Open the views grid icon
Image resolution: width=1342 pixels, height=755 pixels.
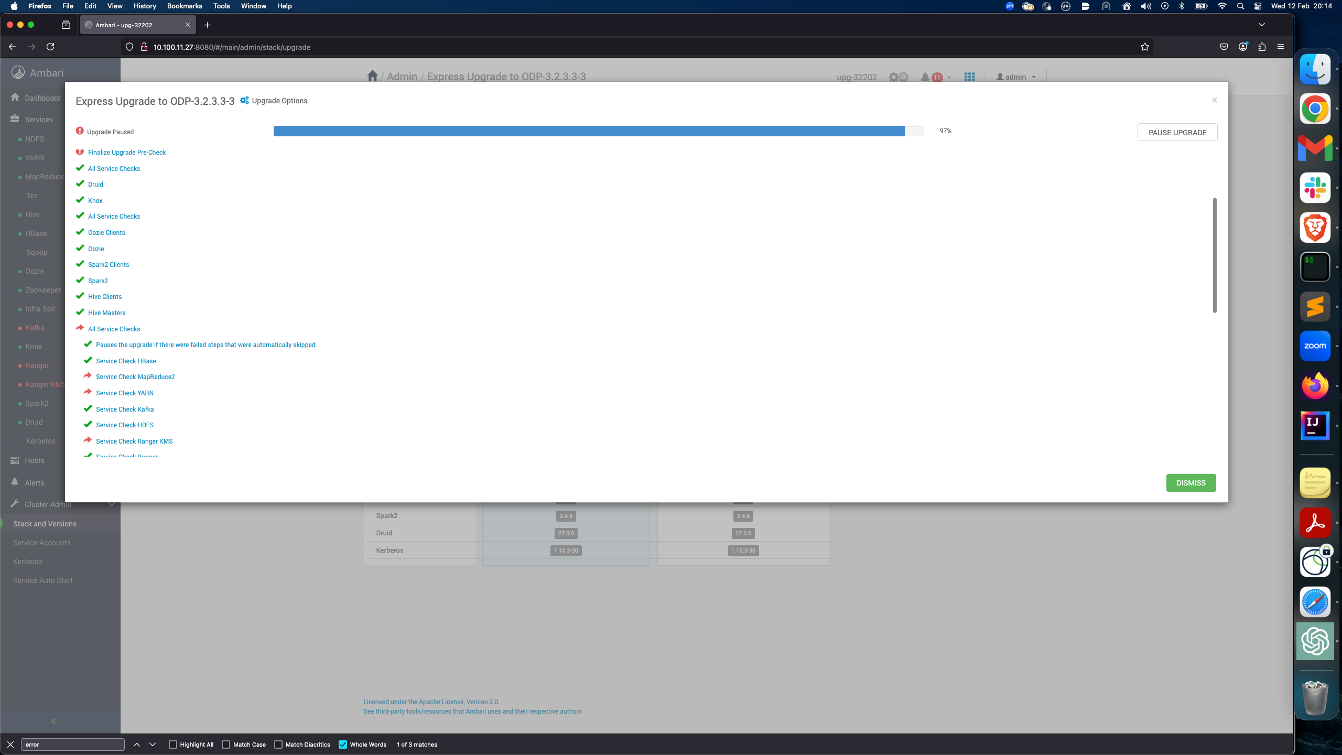pyautogui.click(x=969, y=77)
